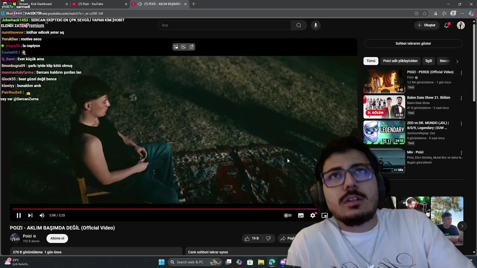Open the YouTube account avatar menu
This screenshot has width=477, height=268.
click(x=461, y=25)
